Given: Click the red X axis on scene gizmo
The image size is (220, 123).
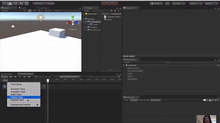Looking at the screenshot, I should (69, 23).
